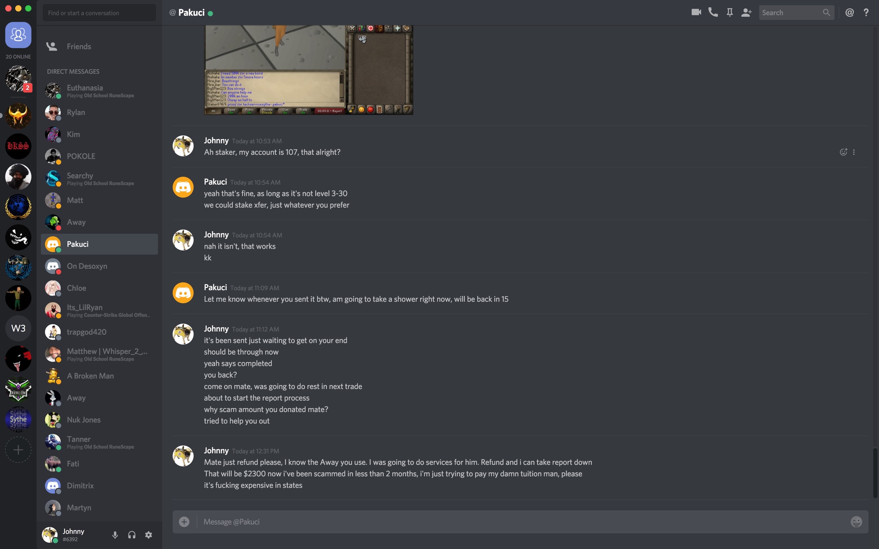Add a server with plus button

click(18, 450)
